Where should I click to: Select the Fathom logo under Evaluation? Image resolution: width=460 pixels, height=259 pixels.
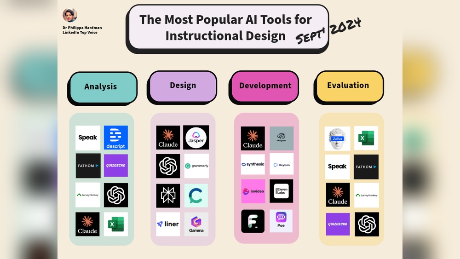(366, 167)
